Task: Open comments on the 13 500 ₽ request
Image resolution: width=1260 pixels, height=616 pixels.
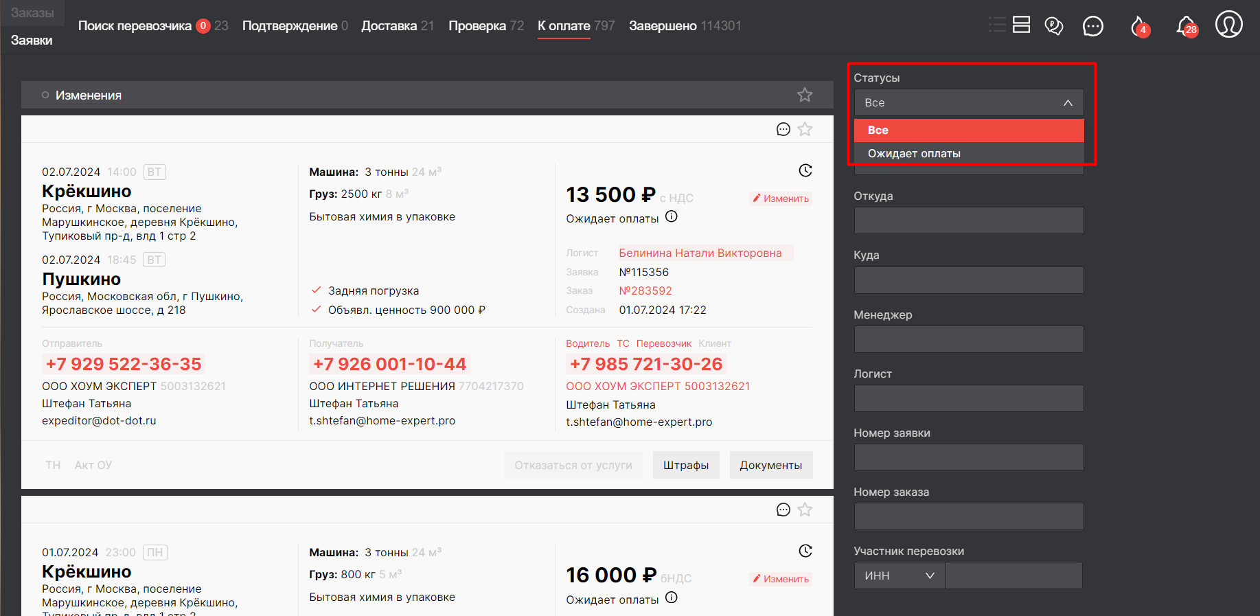Action: pyautogui.click(x=783, y=129)
